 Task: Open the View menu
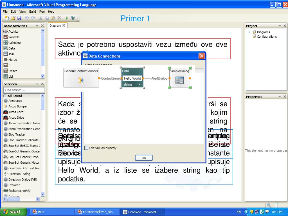pyautogui.click(x=22, y=12)
